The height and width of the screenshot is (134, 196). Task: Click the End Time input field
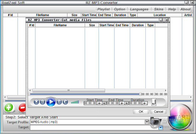click(113, 103)
